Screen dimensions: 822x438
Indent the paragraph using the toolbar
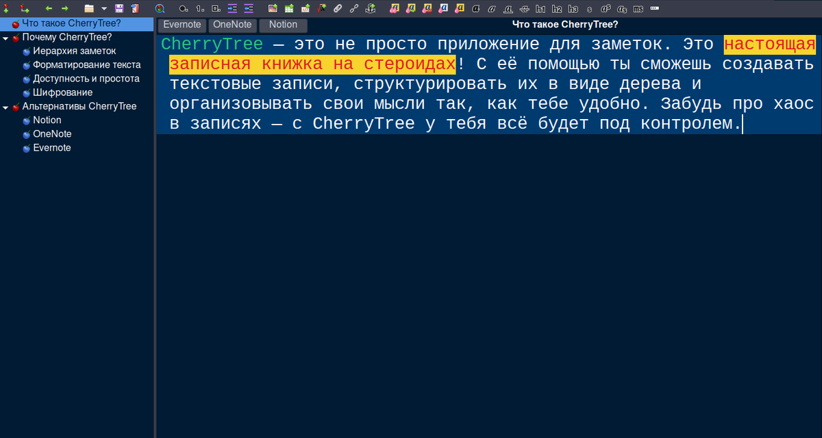tap(232, 9)
